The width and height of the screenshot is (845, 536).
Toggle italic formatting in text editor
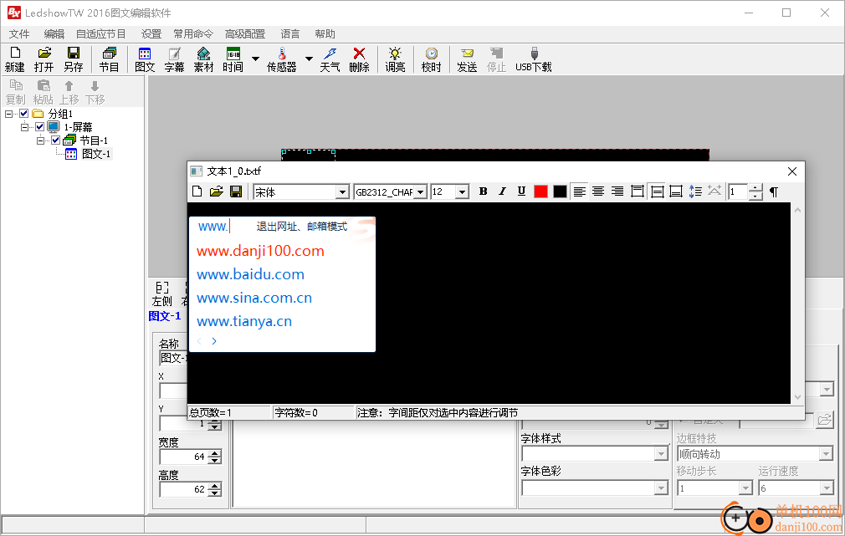coord(502,191)
